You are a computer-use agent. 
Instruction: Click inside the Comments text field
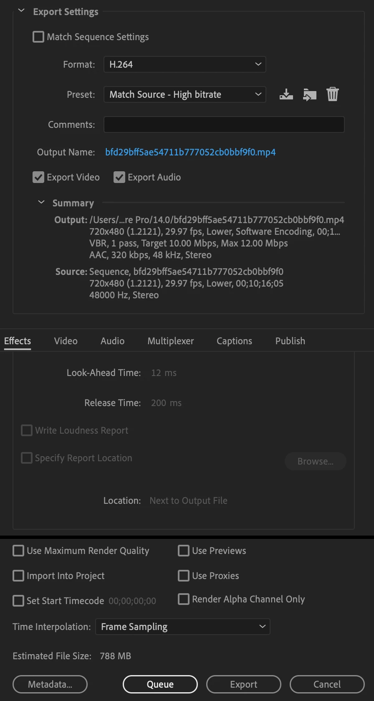click(224, 124)
